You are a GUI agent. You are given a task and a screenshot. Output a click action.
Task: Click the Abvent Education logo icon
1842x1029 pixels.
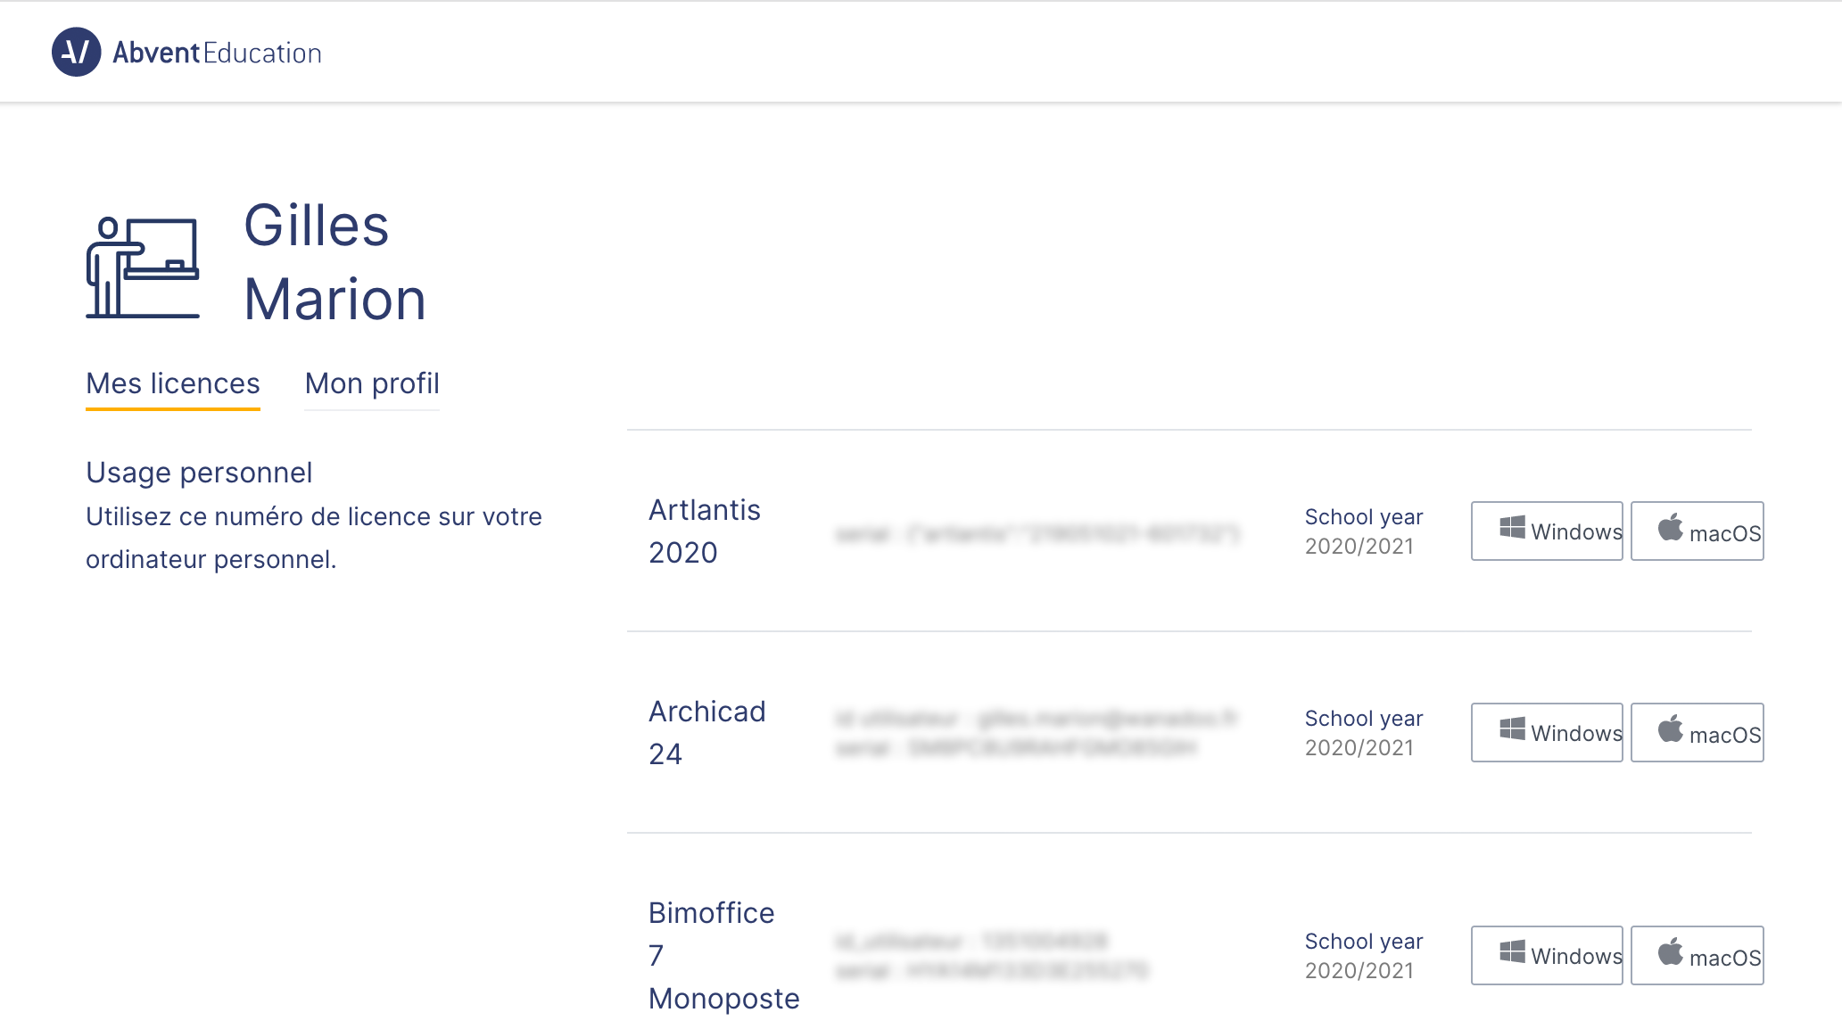click(76, 53)
